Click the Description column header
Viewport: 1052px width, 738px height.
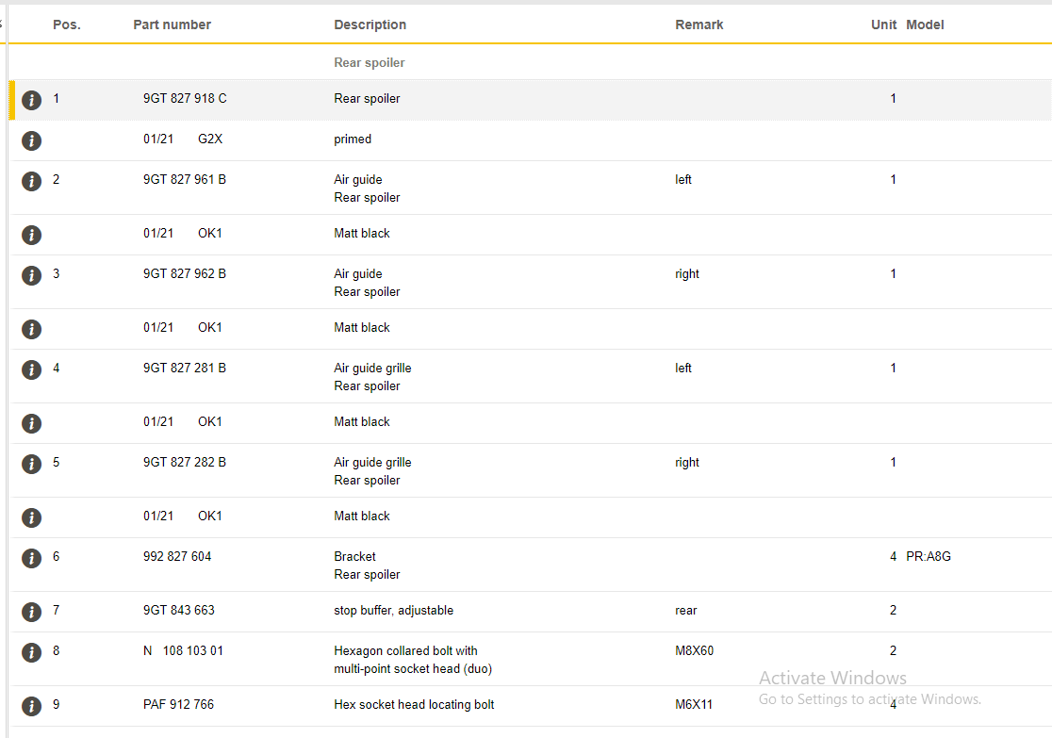pos(370,25)
